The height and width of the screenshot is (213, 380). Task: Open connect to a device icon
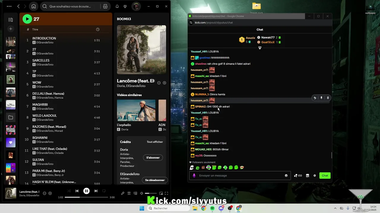click(135, 193)
